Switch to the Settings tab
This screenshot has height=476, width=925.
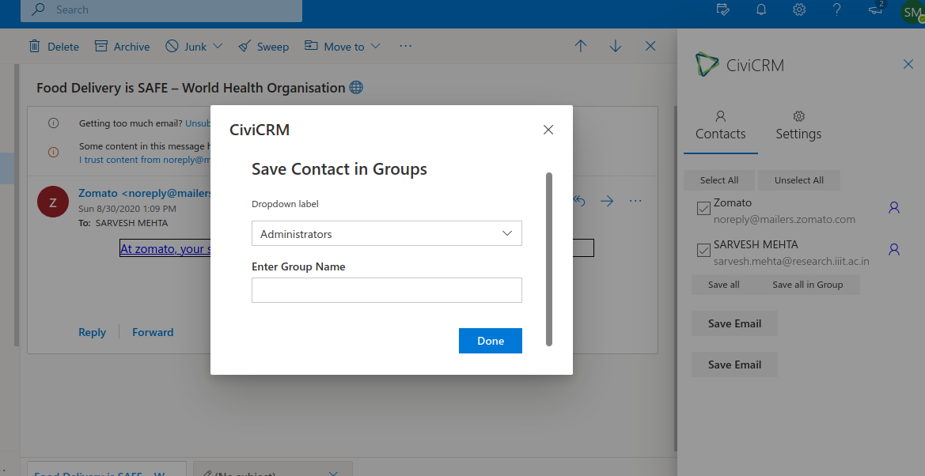(x=798, y=126)
